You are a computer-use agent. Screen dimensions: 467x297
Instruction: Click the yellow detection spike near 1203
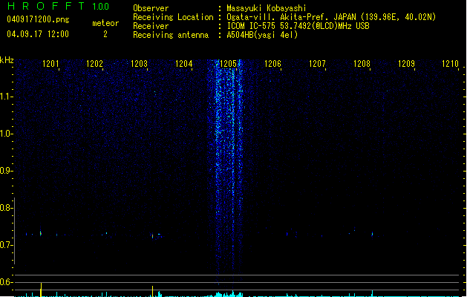point(152,291)
